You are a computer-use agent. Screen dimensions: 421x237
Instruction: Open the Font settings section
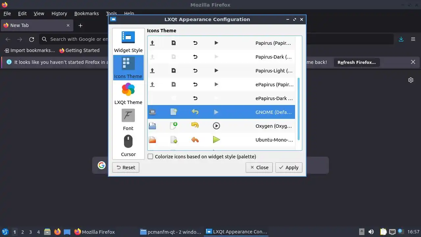coord(128,120)
